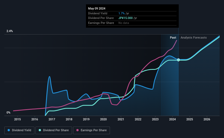Select the 2022 x-axis year label

click(x=138, y=119)
